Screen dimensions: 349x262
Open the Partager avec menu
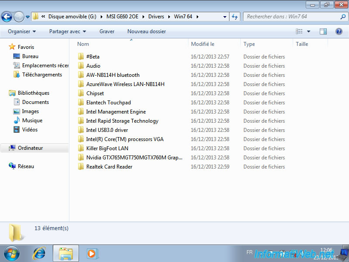pyautogui.click(x=68, y=31)
